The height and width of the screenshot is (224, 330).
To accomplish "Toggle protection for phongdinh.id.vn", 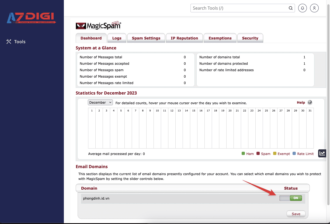I will (290, 198).
